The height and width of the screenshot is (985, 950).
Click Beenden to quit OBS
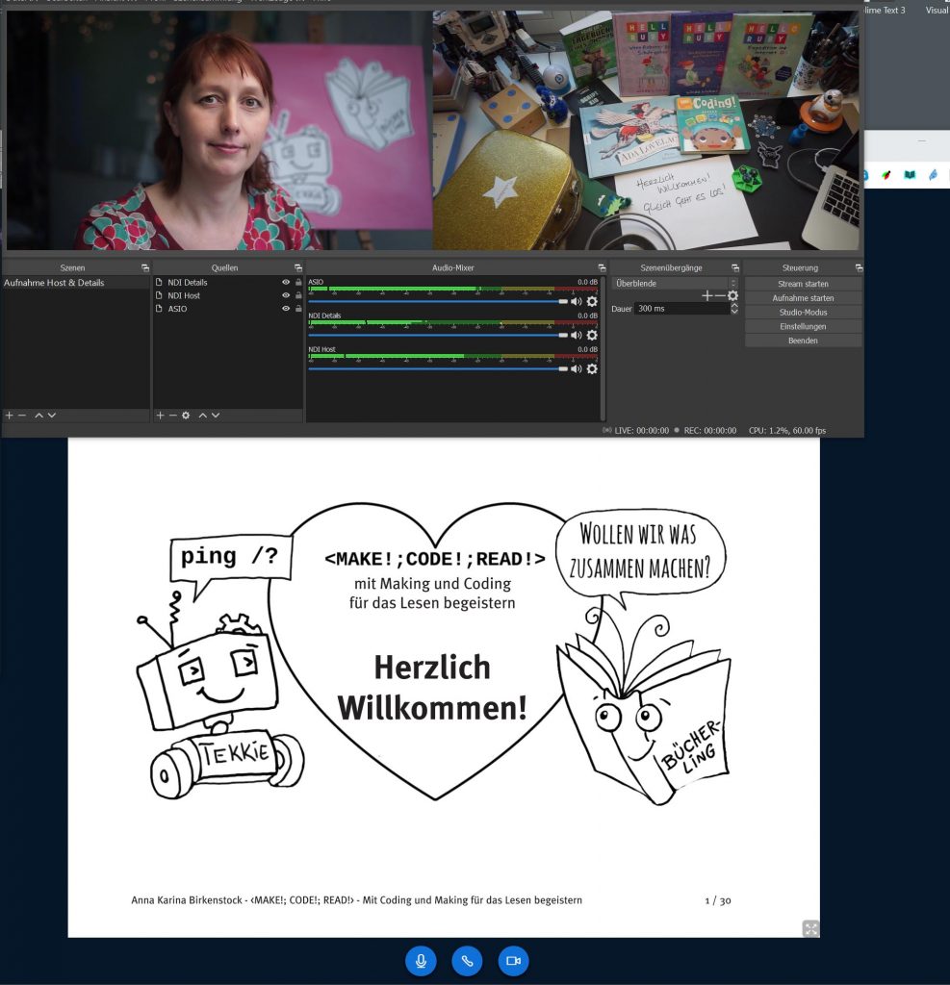click(x=803, y=341)
